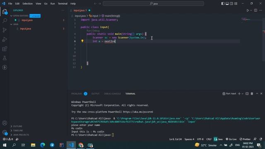The image size is (265, 149).
Task: Click Prettier status bar item
Action: [x=245, y=139]
